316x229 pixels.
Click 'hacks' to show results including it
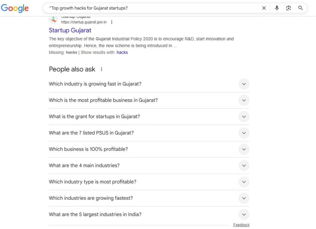(x=122, y=52)
